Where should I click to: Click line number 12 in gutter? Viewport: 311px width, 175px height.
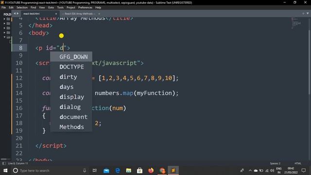tap(19, 78)
